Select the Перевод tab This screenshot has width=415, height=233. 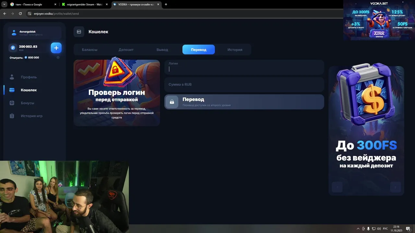point(198,50)
